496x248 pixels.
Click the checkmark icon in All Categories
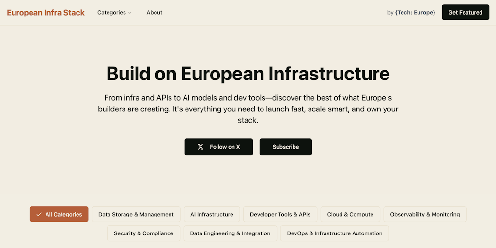pos(39,214)
